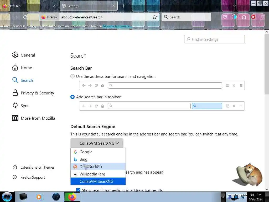Open the Firefox application menu
Image resolution: width=269 pixels, height=202 pixels.
point(262,17)
